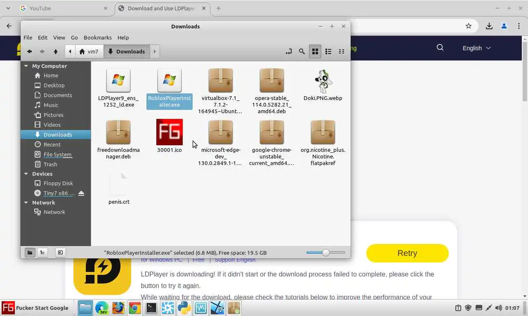The width and height of the screenshot is (528, 316).
Task: Open tab search dropdown in Chrome
Action: coord(8,8)
